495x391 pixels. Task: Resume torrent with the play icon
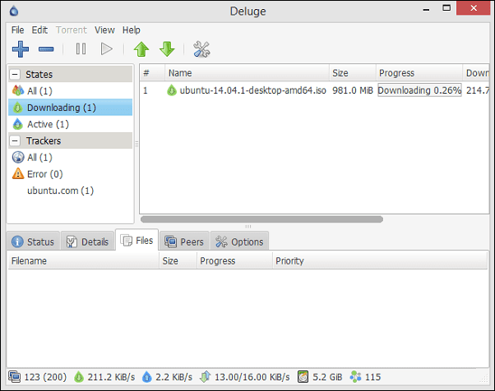[x=106, y=49]
